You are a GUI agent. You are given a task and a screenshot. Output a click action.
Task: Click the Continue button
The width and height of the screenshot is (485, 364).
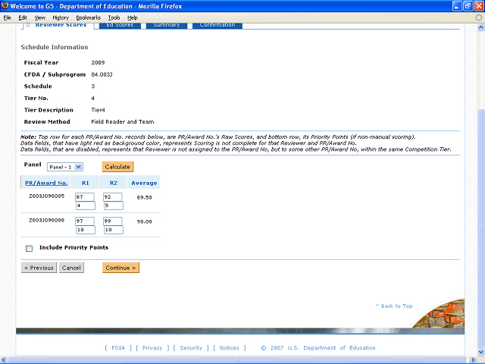[x=120, y=268]
